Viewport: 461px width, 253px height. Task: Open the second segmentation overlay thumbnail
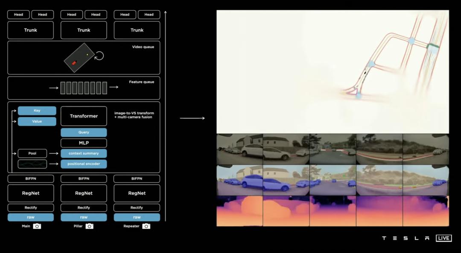coord(286,180)
